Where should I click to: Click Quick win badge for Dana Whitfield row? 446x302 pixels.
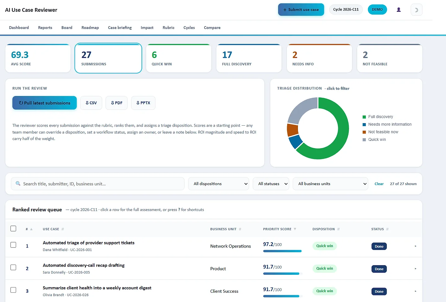325,246
